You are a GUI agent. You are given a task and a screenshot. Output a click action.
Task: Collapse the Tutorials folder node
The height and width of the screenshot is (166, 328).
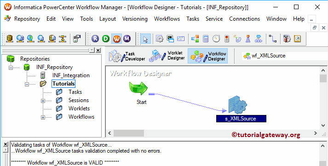pos(27,84)
